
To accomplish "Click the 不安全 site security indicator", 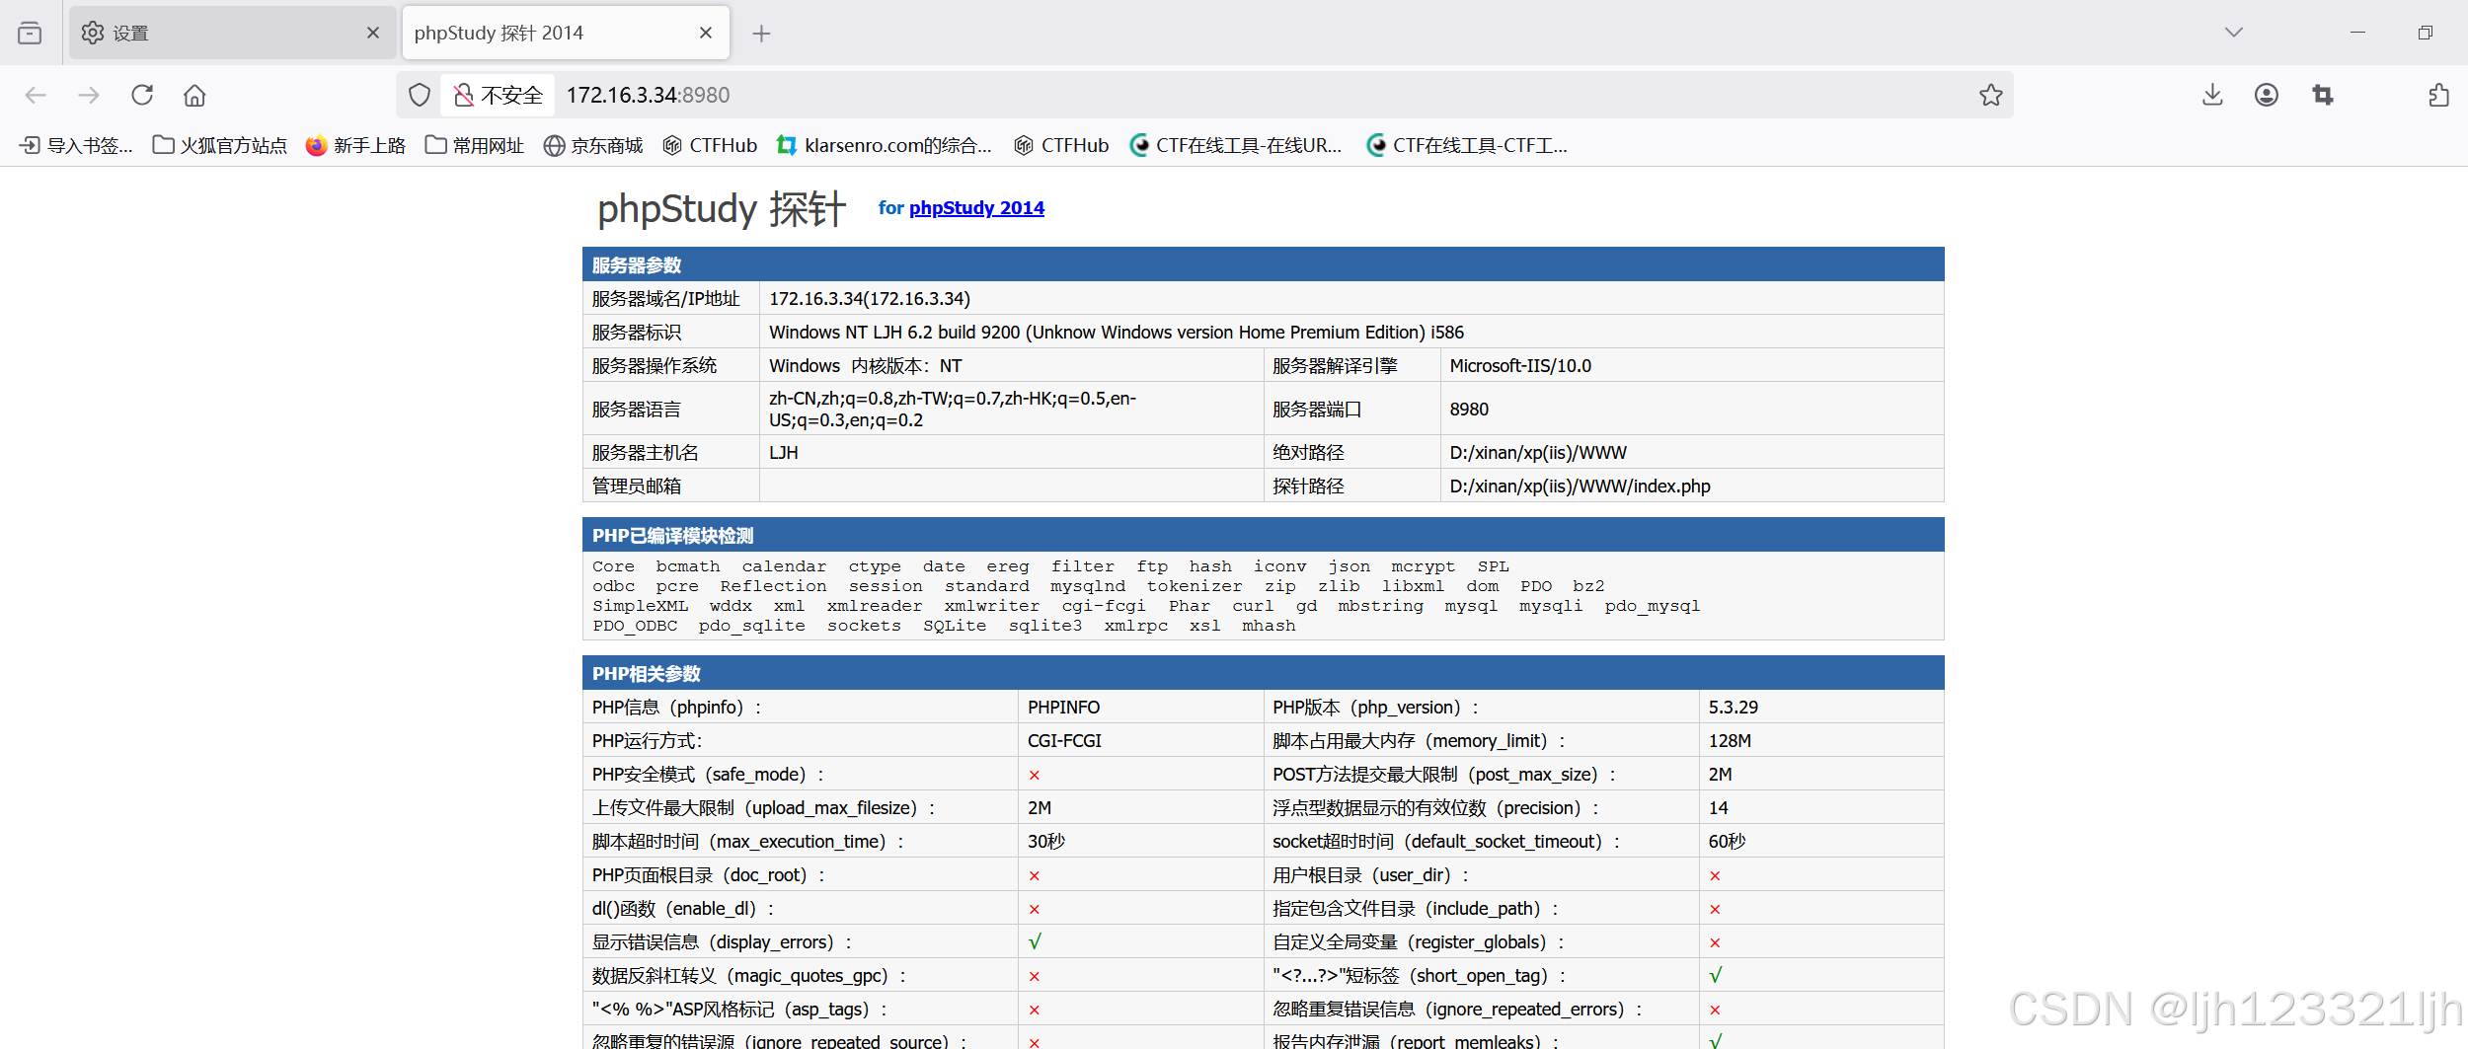I will (499, 95).
